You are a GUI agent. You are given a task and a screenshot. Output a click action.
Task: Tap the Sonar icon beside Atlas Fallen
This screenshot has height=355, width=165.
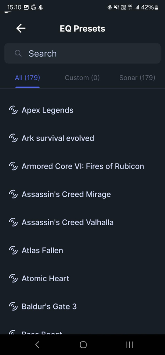point(13,250)
